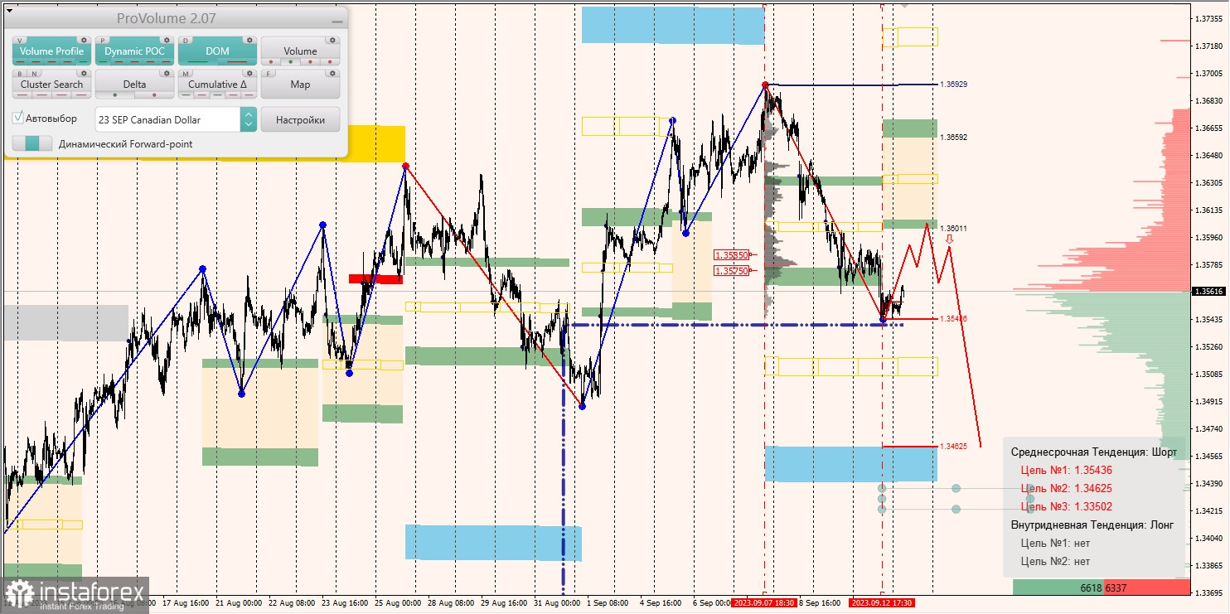This screenshot has width=1230, height=614.
Task: Click the current price 1.35616 axis tag
Action: pos(1209,291)
